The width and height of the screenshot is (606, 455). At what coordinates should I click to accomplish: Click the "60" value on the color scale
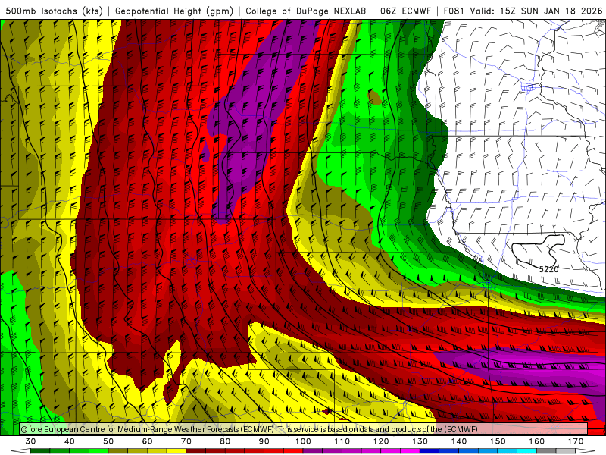pyautogui.click(x=147, y=441)
